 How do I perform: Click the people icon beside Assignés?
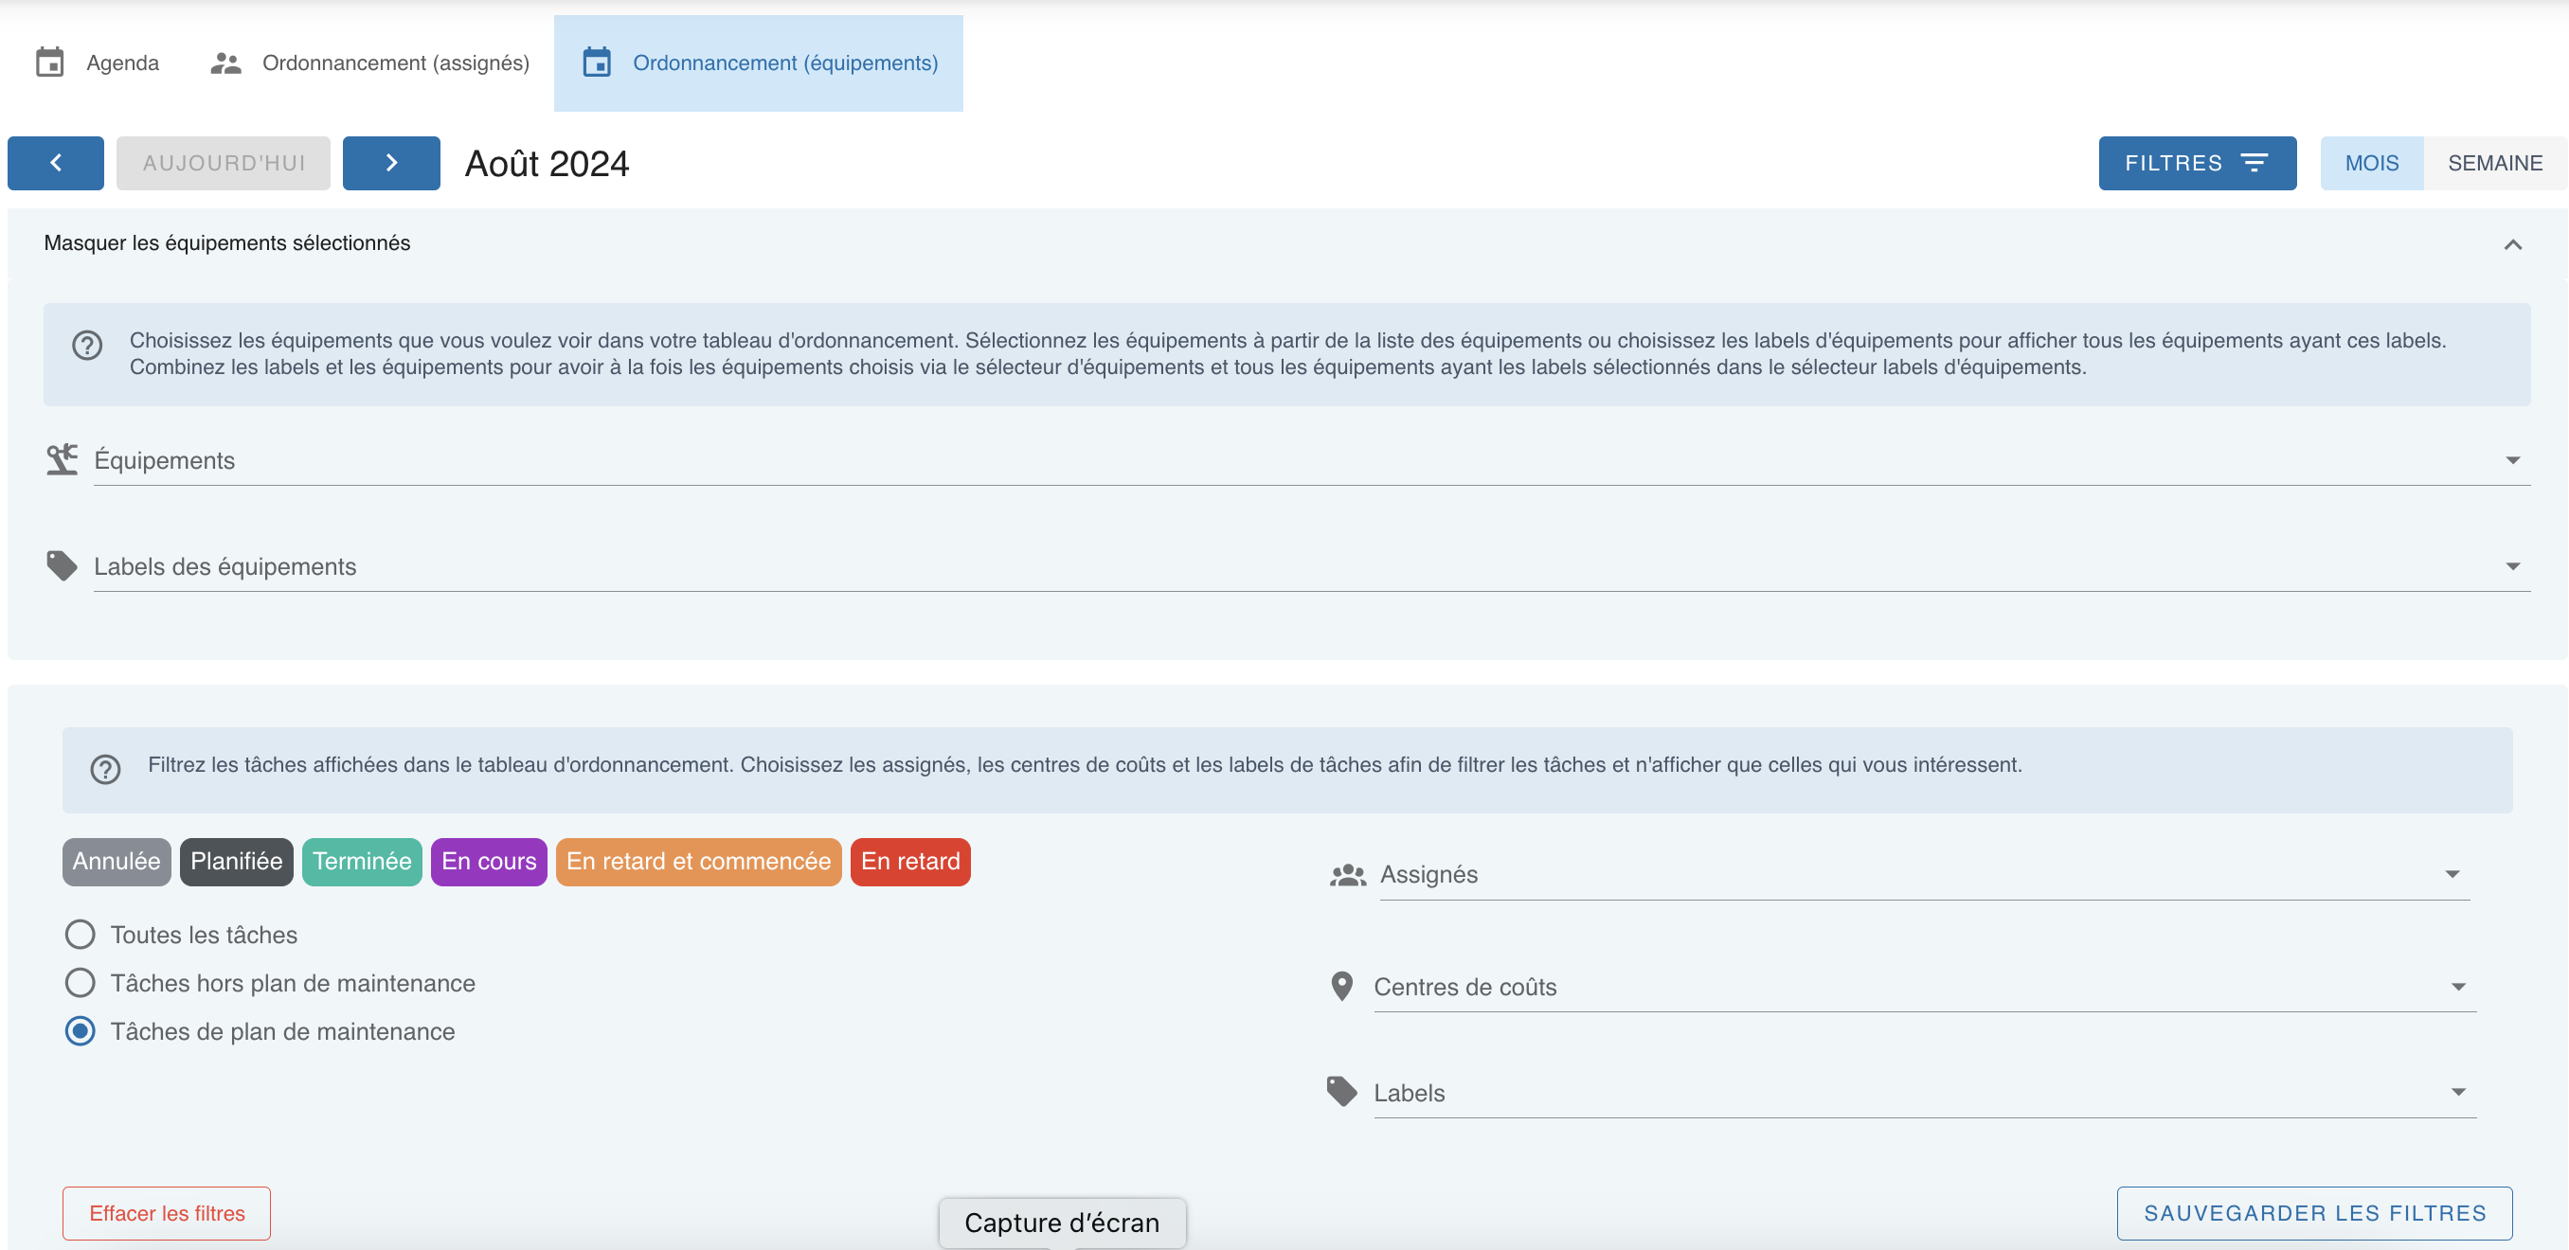coord(1347,874)
